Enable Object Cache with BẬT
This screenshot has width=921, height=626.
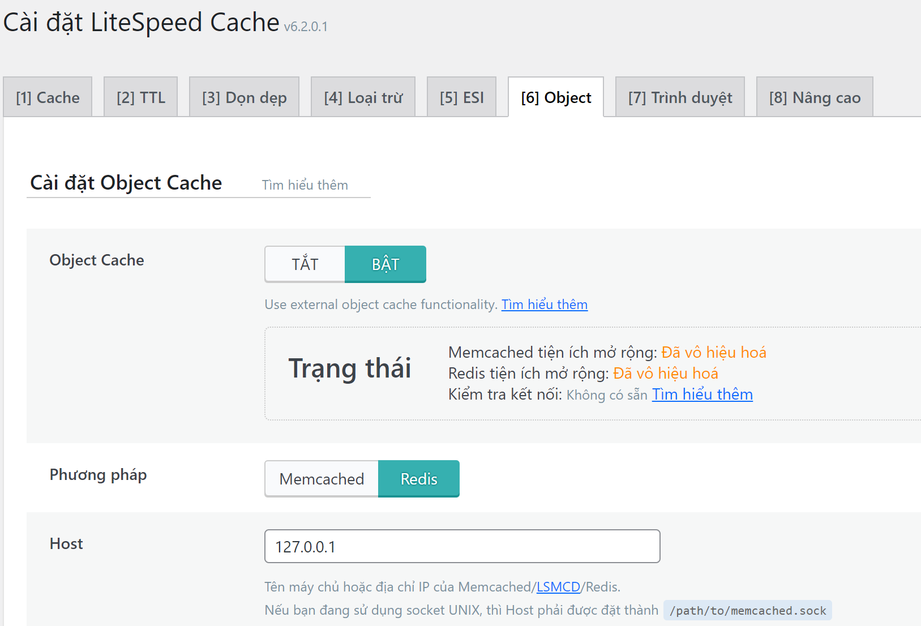(x=385, y=264)
